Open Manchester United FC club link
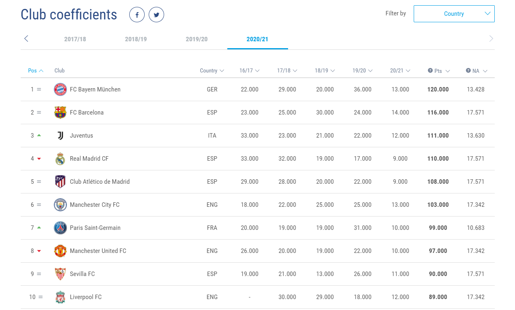The image size is (515, 310). pos(98,251)
